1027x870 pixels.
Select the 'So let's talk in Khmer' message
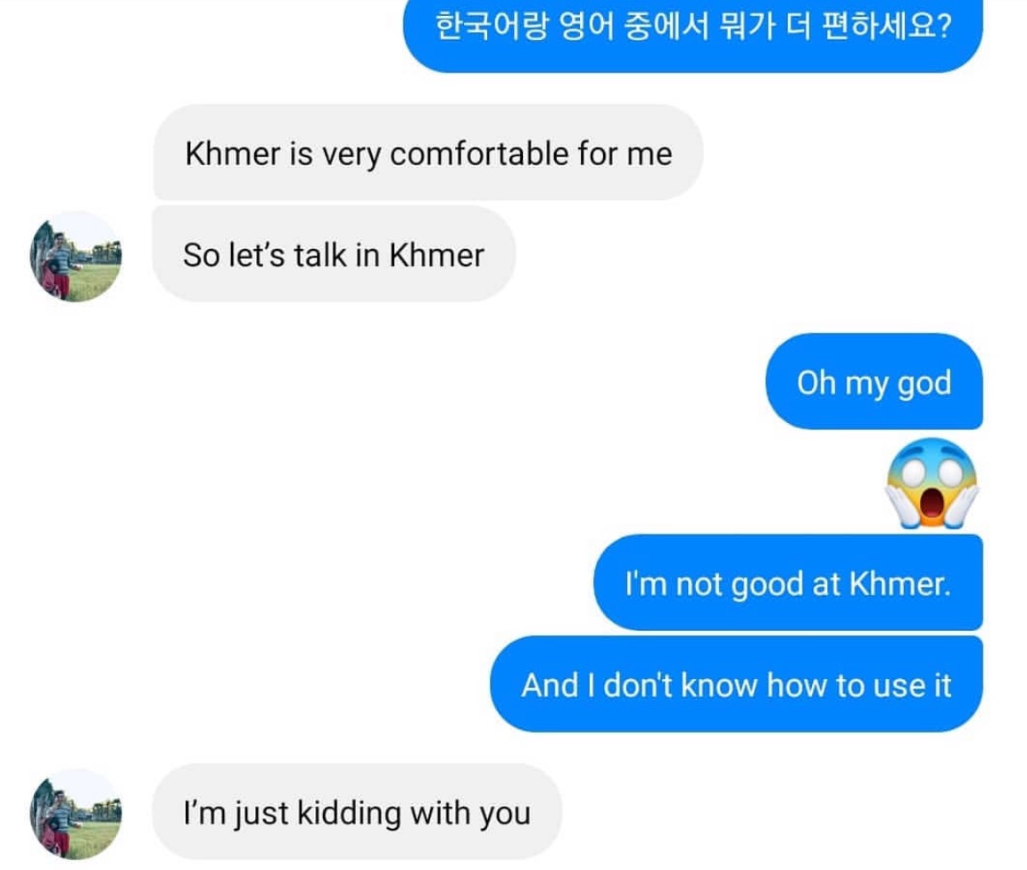point(334,254)
